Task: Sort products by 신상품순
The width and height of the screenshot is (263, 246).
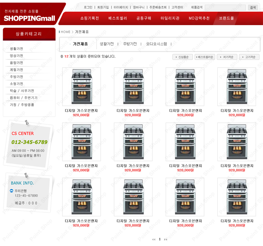Action: [x=183, y=57]
